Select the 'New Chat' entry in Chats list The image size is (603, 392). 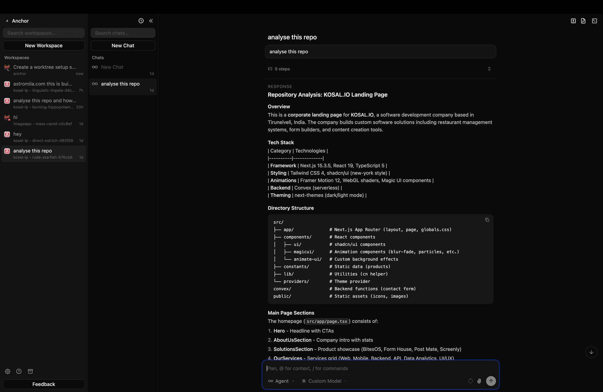123,70
